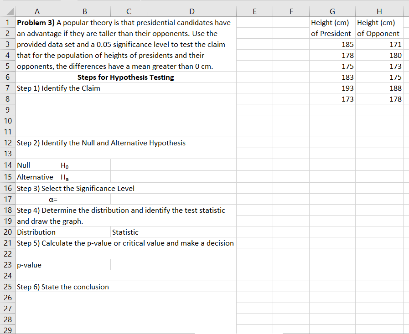Select the Distribution label cell

click(x=36, y=232)
